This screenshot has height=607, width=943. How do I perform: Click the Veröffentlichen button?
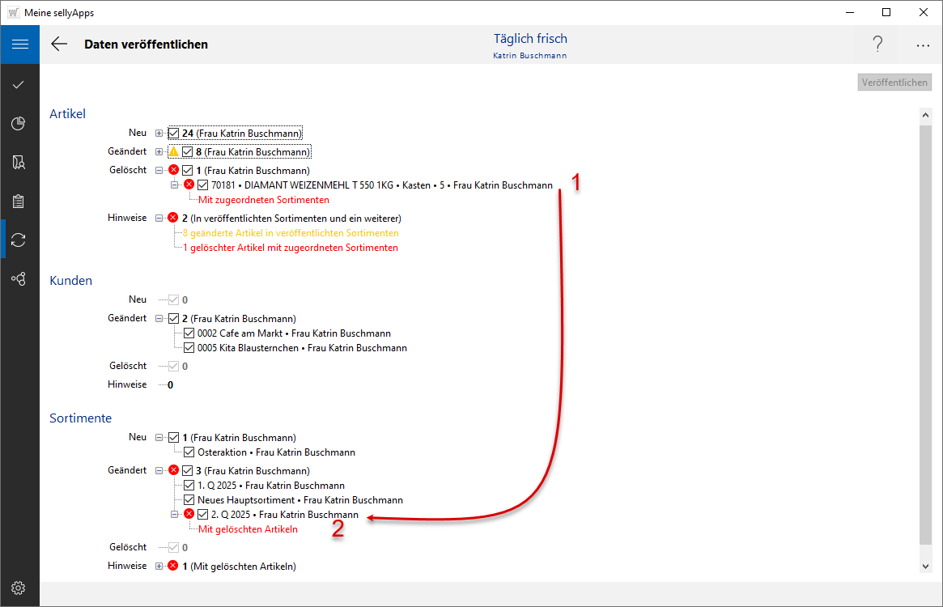click(894, 83)
